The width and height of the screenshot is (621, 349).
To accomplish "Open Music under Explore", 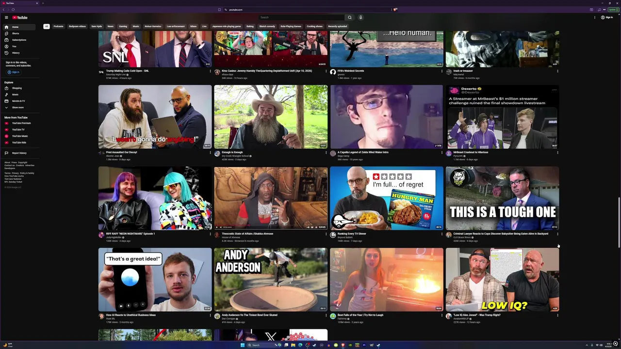I will (19, 95).
